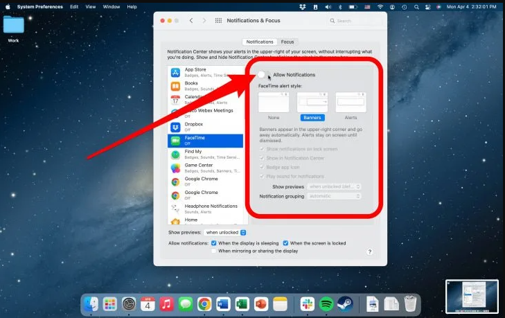Open the Notification grouping dropdown
Image resolution: width=505 pixels, height=318 pixels.
coord(334,196)
